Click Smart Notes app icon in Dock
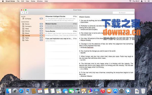Image resolution: width=152 pixels, height=95 pixels. coord(128,91)
